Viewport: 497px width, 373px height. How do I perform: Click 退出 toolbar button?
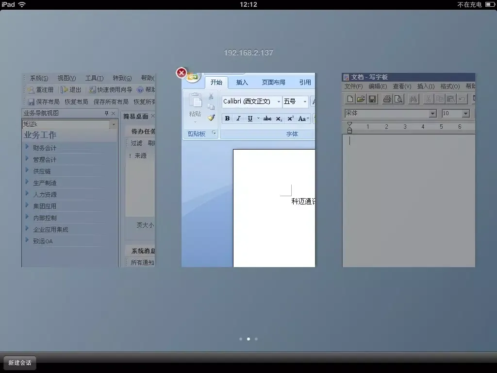[x=71, y=90]
